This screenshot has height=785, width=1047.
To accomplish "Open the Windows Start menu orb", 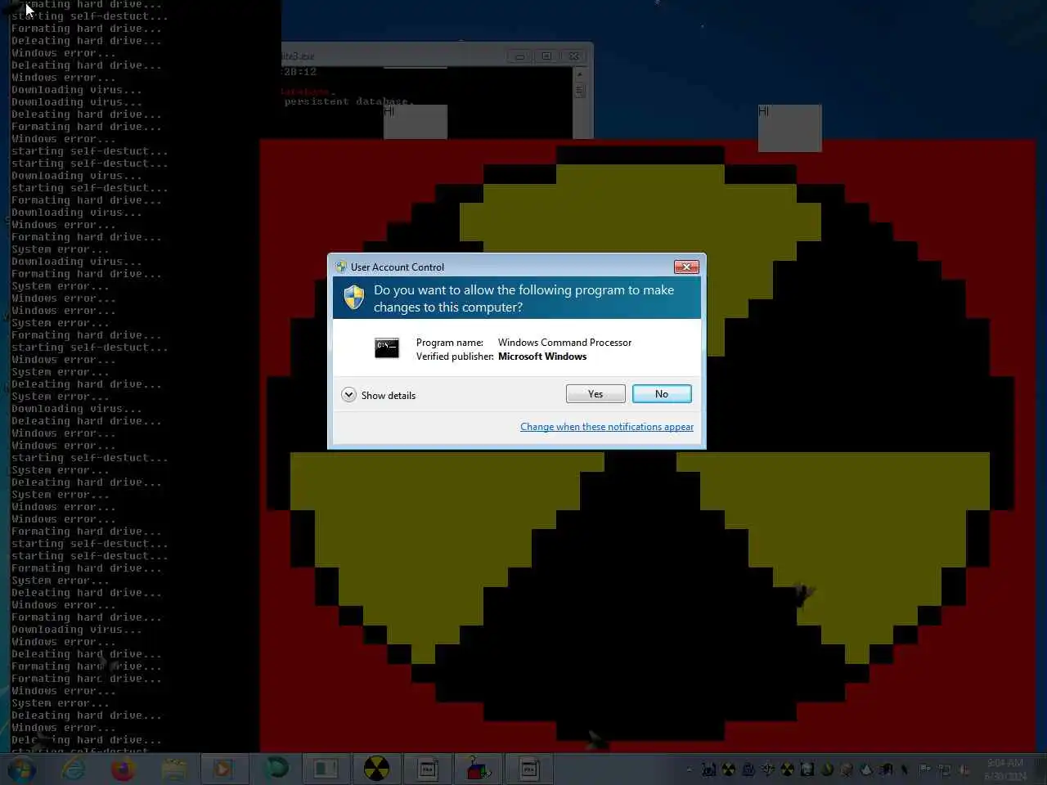I will [x=21, y=769].
